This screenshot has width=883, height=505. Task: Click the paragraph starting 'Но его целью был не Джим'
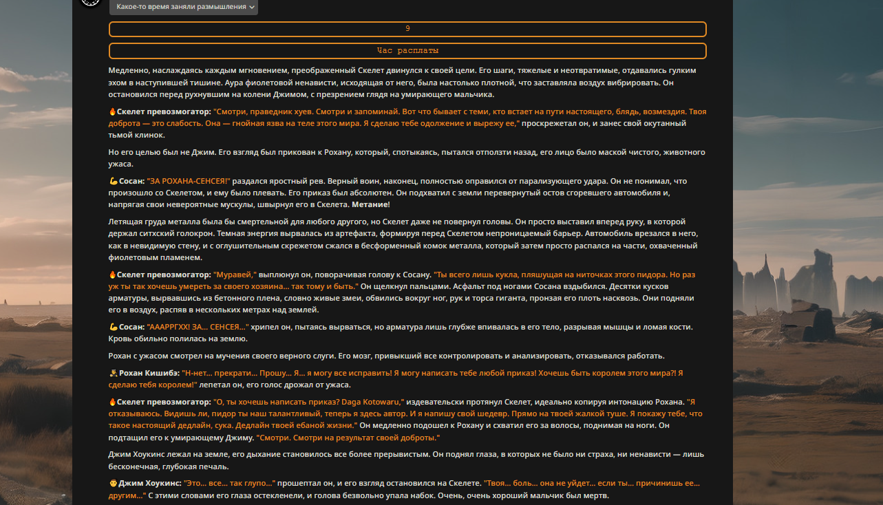coord(406,158)
